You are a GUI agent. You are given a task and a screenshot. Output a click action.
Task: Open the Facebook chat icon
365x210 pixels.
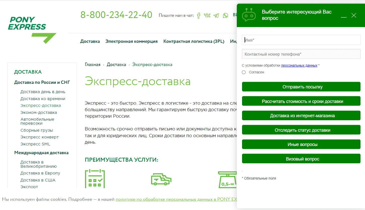coord(199,16)
